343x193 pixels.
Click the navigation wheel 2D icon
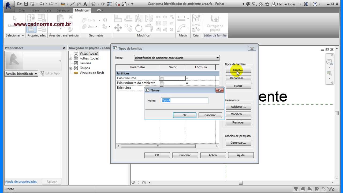click(x=329, y=62)
